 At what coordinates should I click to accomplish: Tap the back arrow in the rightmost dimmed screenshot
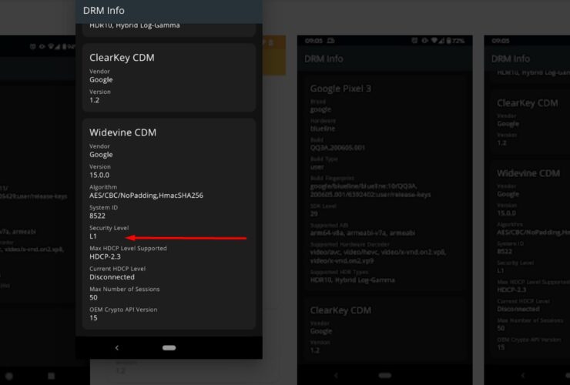click(523, 375)
